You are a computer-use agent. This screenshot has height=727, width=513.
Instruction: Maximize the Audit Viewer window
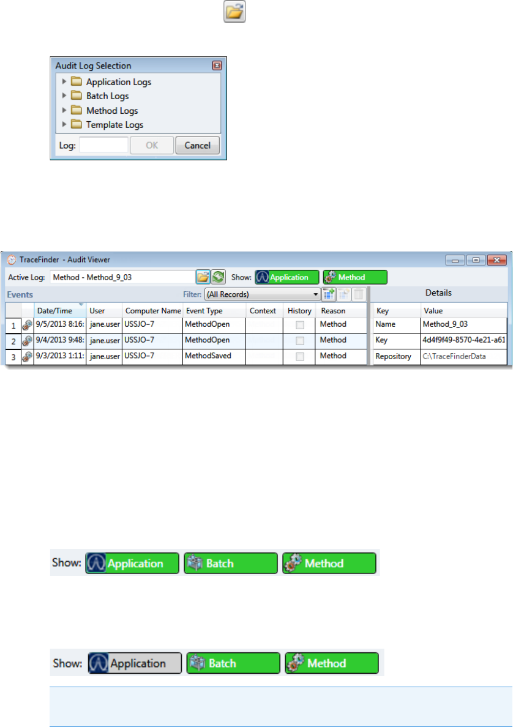coord(476,260)
